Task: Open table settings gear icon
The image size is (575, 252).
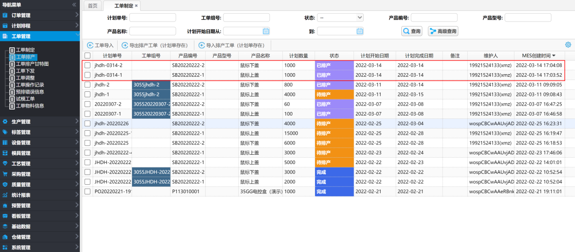Action: coord(569,45)
